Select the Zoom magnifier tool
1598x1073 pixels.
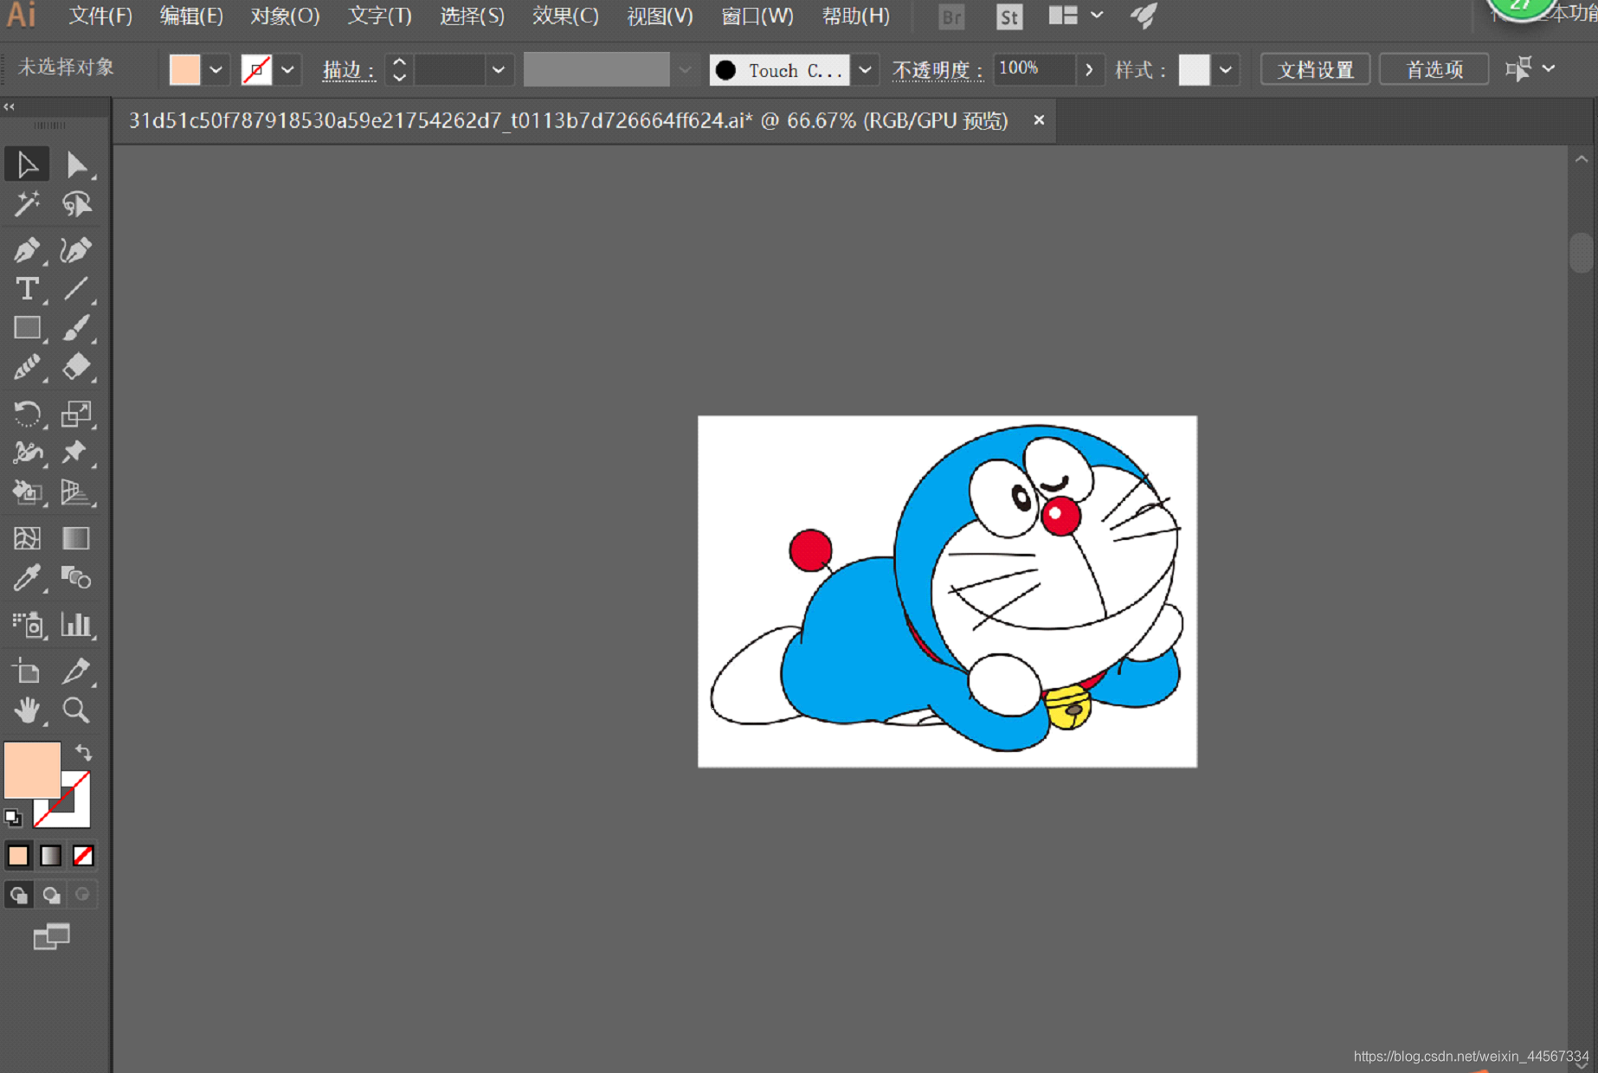76,710
